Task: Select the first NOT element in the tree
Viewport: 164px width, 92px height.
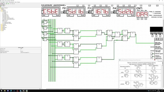Action: click(6, 12)
